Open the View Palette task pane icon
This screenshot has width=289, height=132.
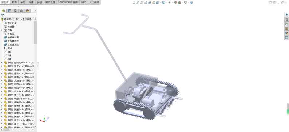[286, 28]
